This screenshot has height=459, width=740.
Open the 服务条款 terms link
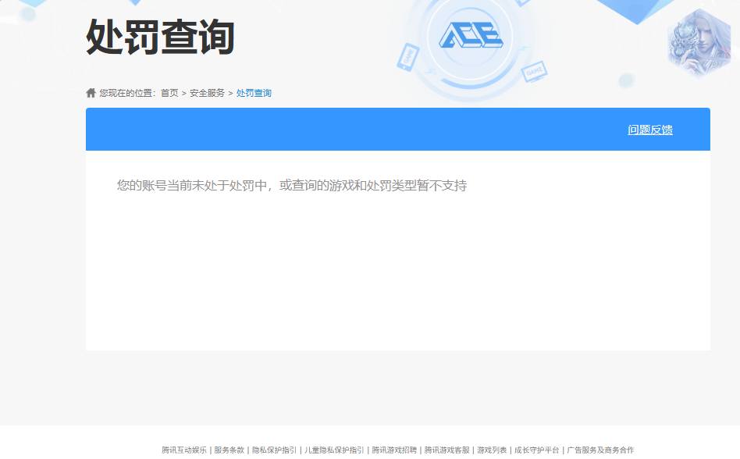[x=226, y=450]
